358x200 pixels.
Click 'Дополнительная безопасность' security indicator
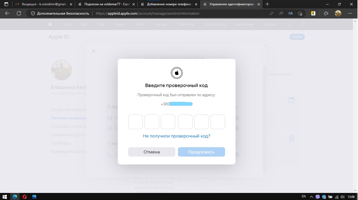(60, 13)
